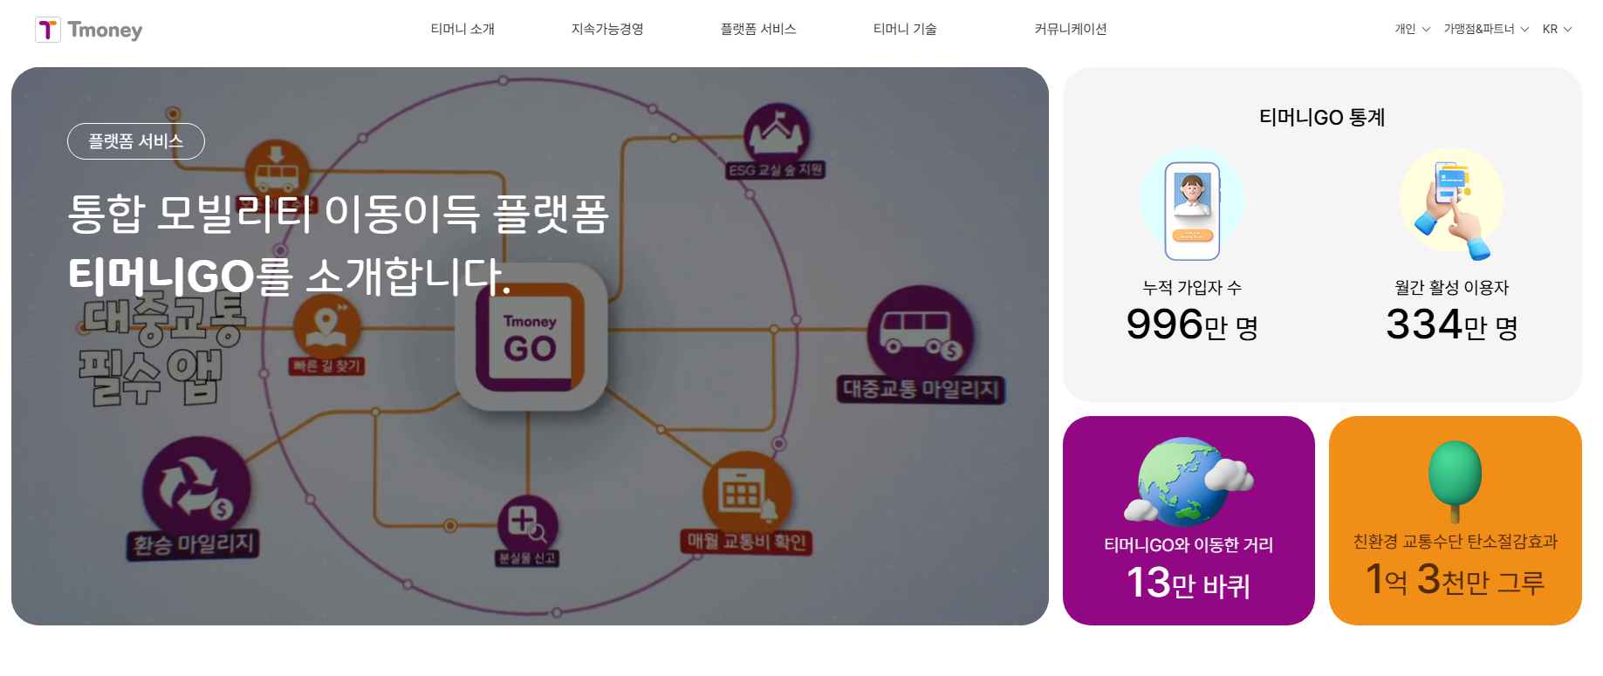Click the 티머니GO 통계 heading
The width and height of the screenshot is (1603, 676).
point(1322,117)
